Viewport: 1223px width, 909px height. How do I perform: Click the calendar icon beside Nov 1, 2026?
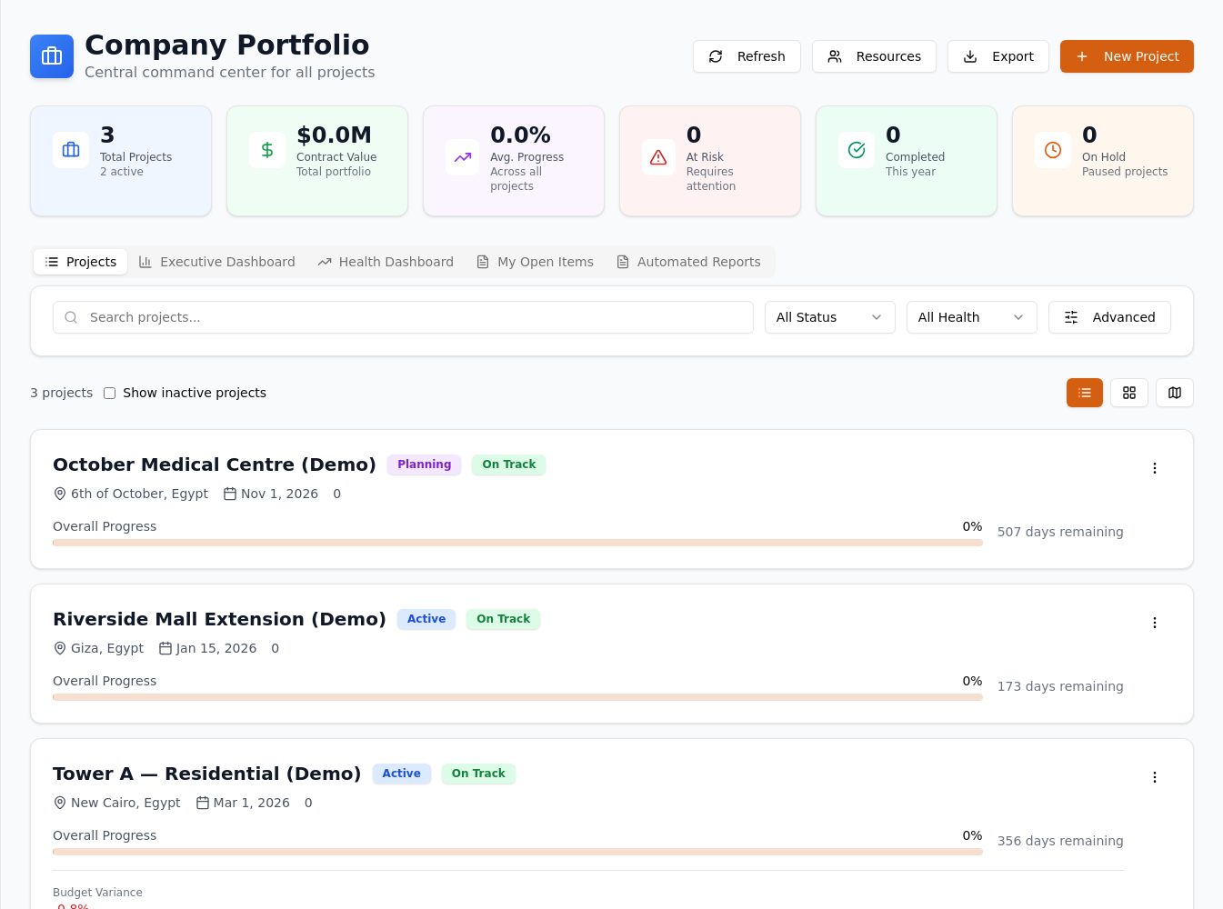tap(230, 494)
